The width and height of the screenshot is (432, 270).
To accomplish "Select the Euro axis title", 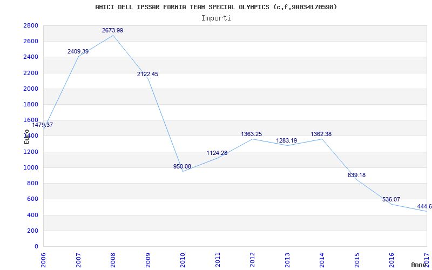I will [26, 137].
